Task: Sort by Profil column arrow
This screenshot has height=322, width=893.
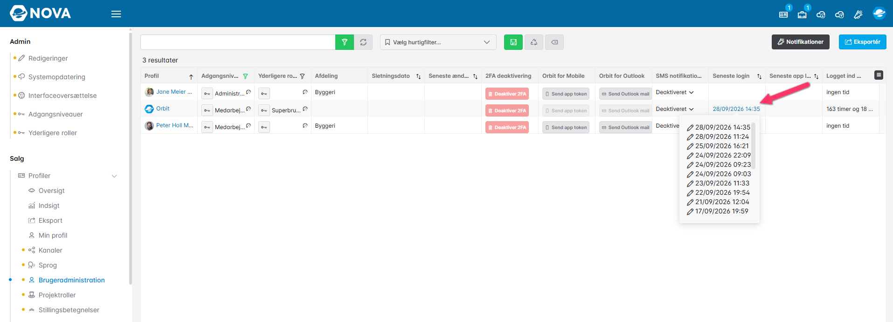Action: (x=191, y=76)
